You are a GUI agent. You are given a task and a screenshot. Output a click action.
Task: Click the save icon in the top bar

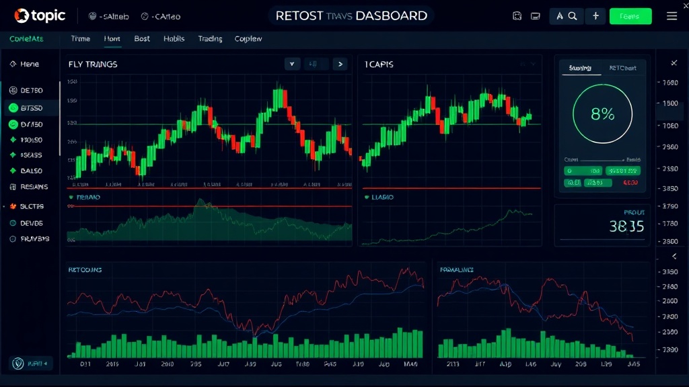[x=517, y=16]
